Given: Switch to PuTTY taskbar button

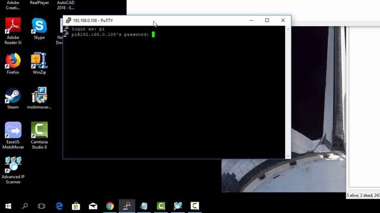Looking at the screenshot, I should 126,206.
